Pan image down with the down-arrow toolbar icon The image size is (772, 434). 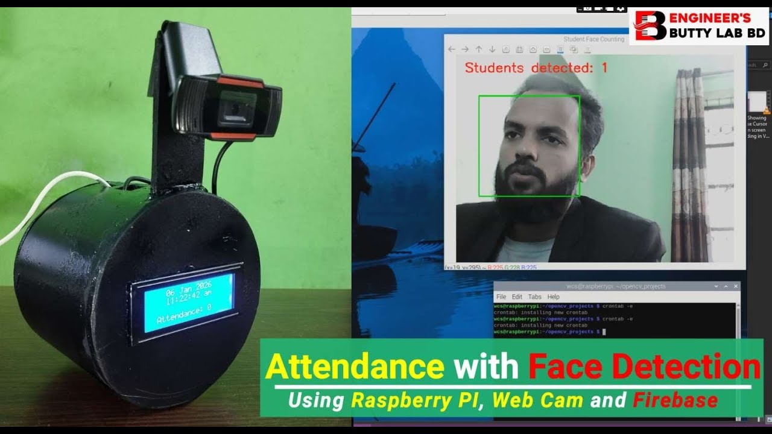click(x=492, y=49)
